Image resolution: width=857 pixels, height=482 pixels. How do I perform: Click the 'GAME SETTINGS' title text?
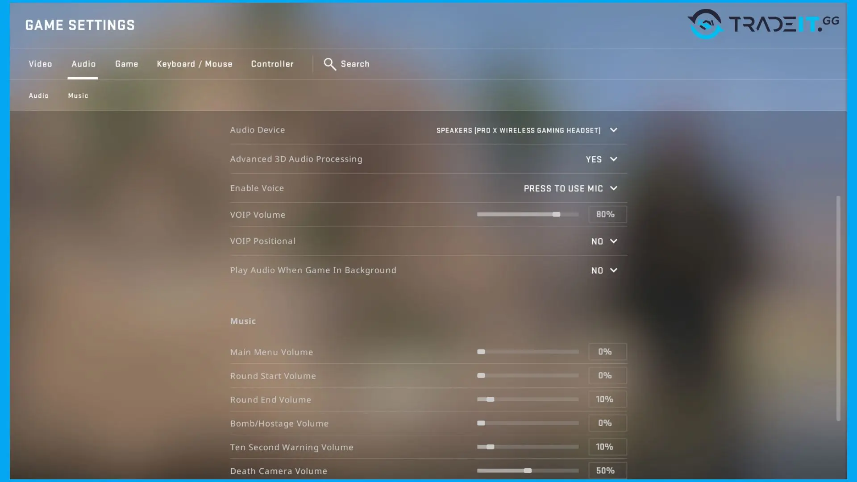[80, 25]
